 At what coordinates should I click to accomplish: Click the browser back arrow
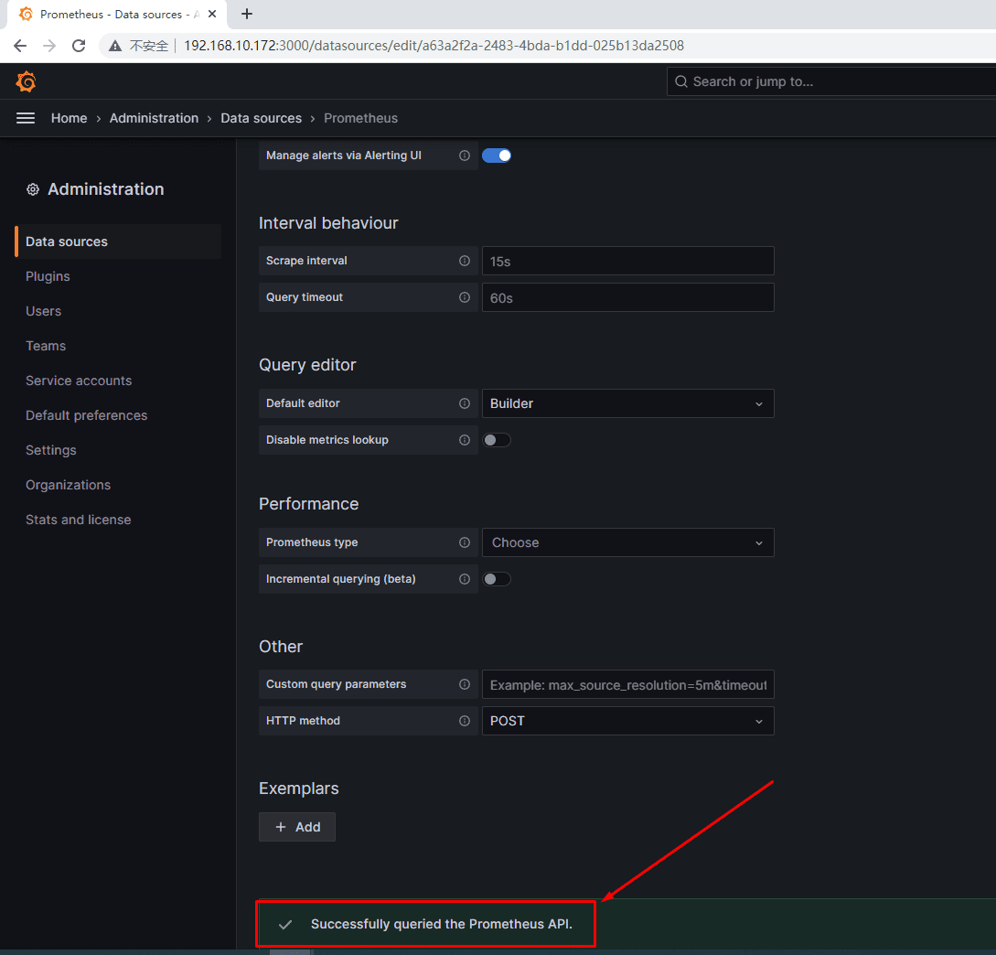[20, 46]
